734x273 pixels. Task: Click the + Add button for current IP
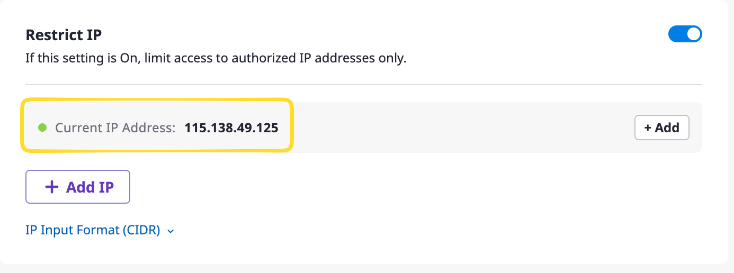tap(661, 128)
